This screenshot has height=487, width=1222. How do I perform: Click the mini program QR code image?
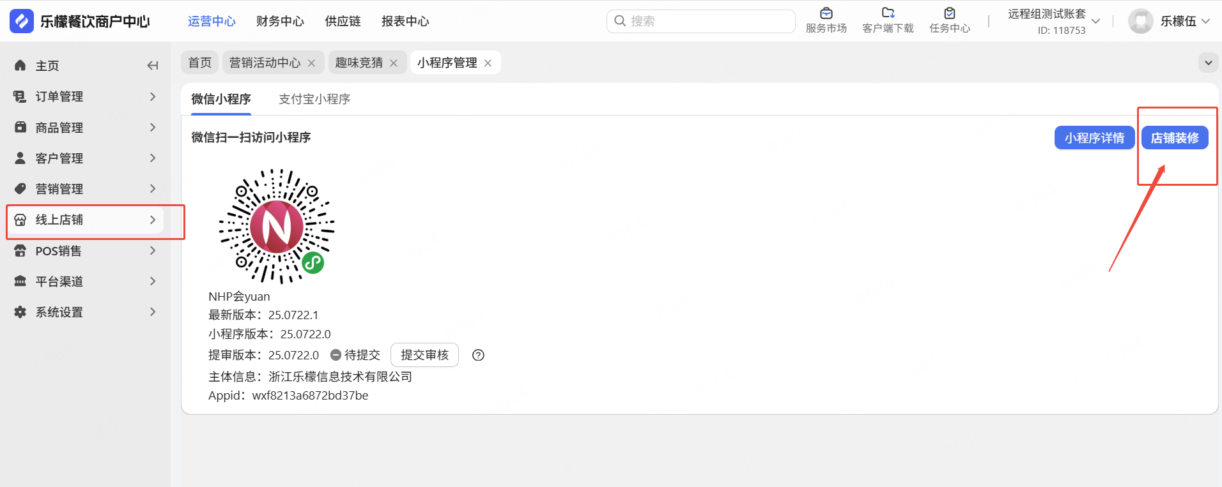point(277,226)
